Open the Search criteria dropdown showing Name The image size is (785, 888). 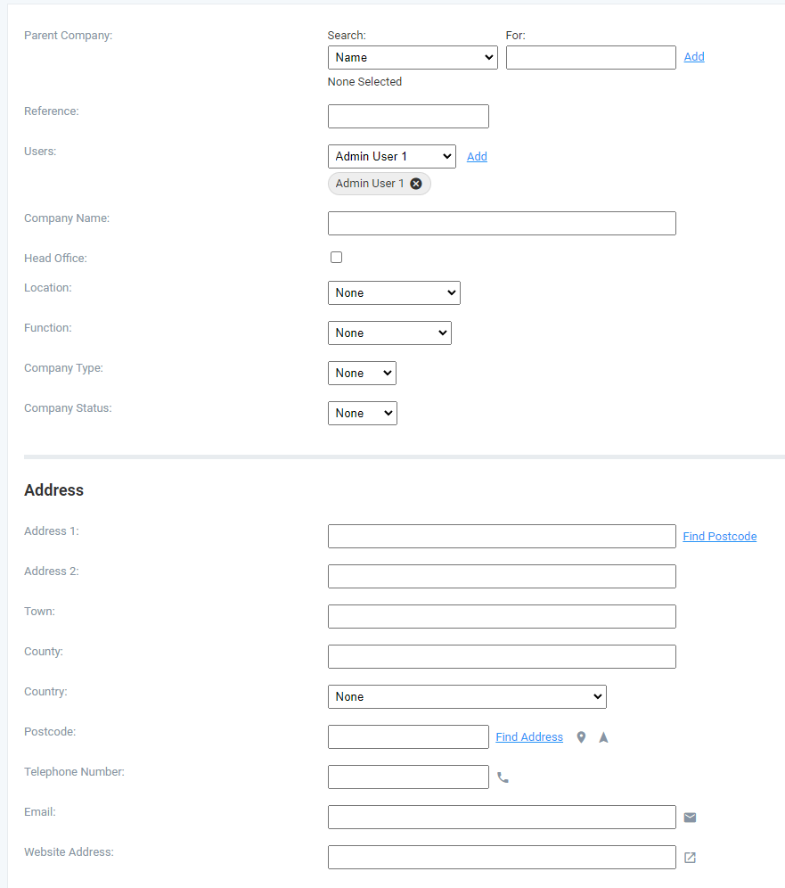[413, 57]
